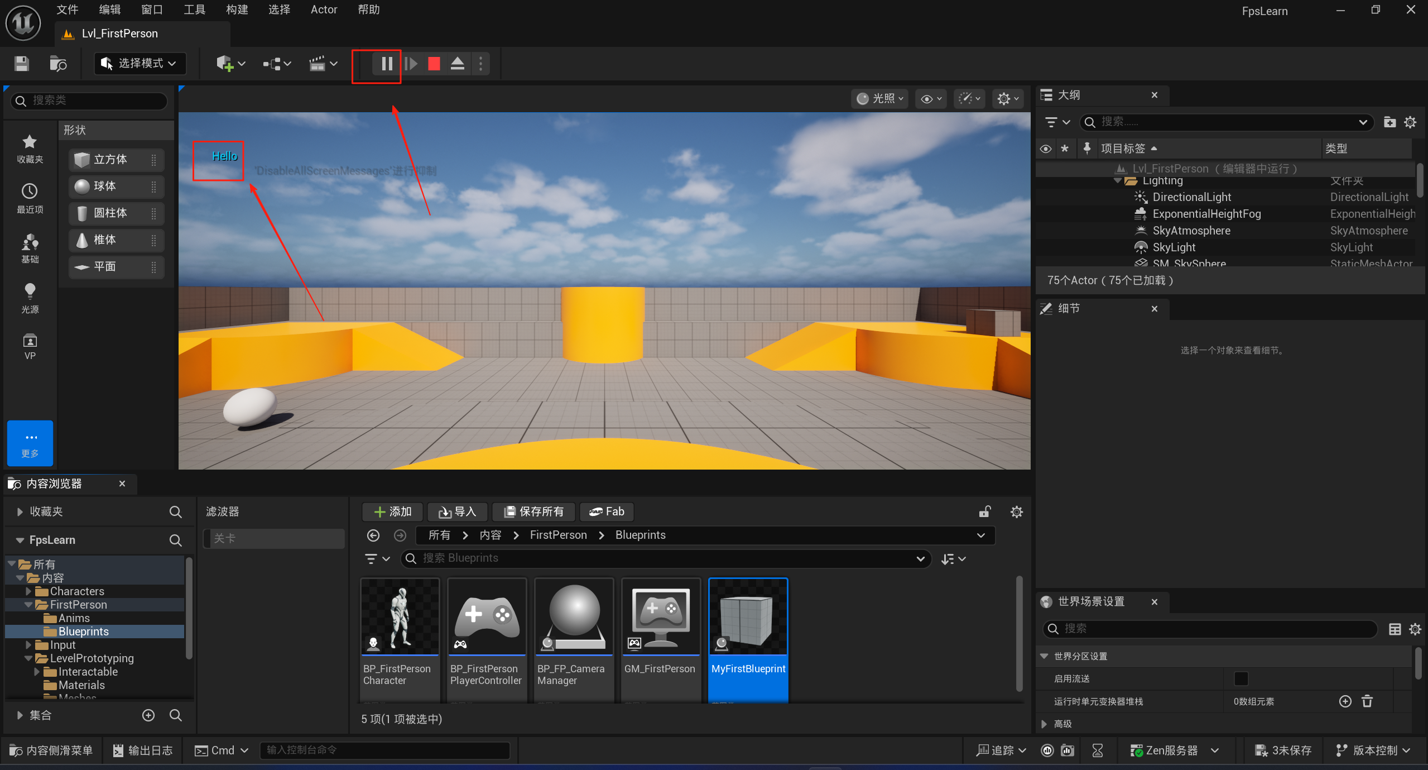The image size is (1428, 770).
Task: Toggle the outliner pin column
Action: 1086,149
